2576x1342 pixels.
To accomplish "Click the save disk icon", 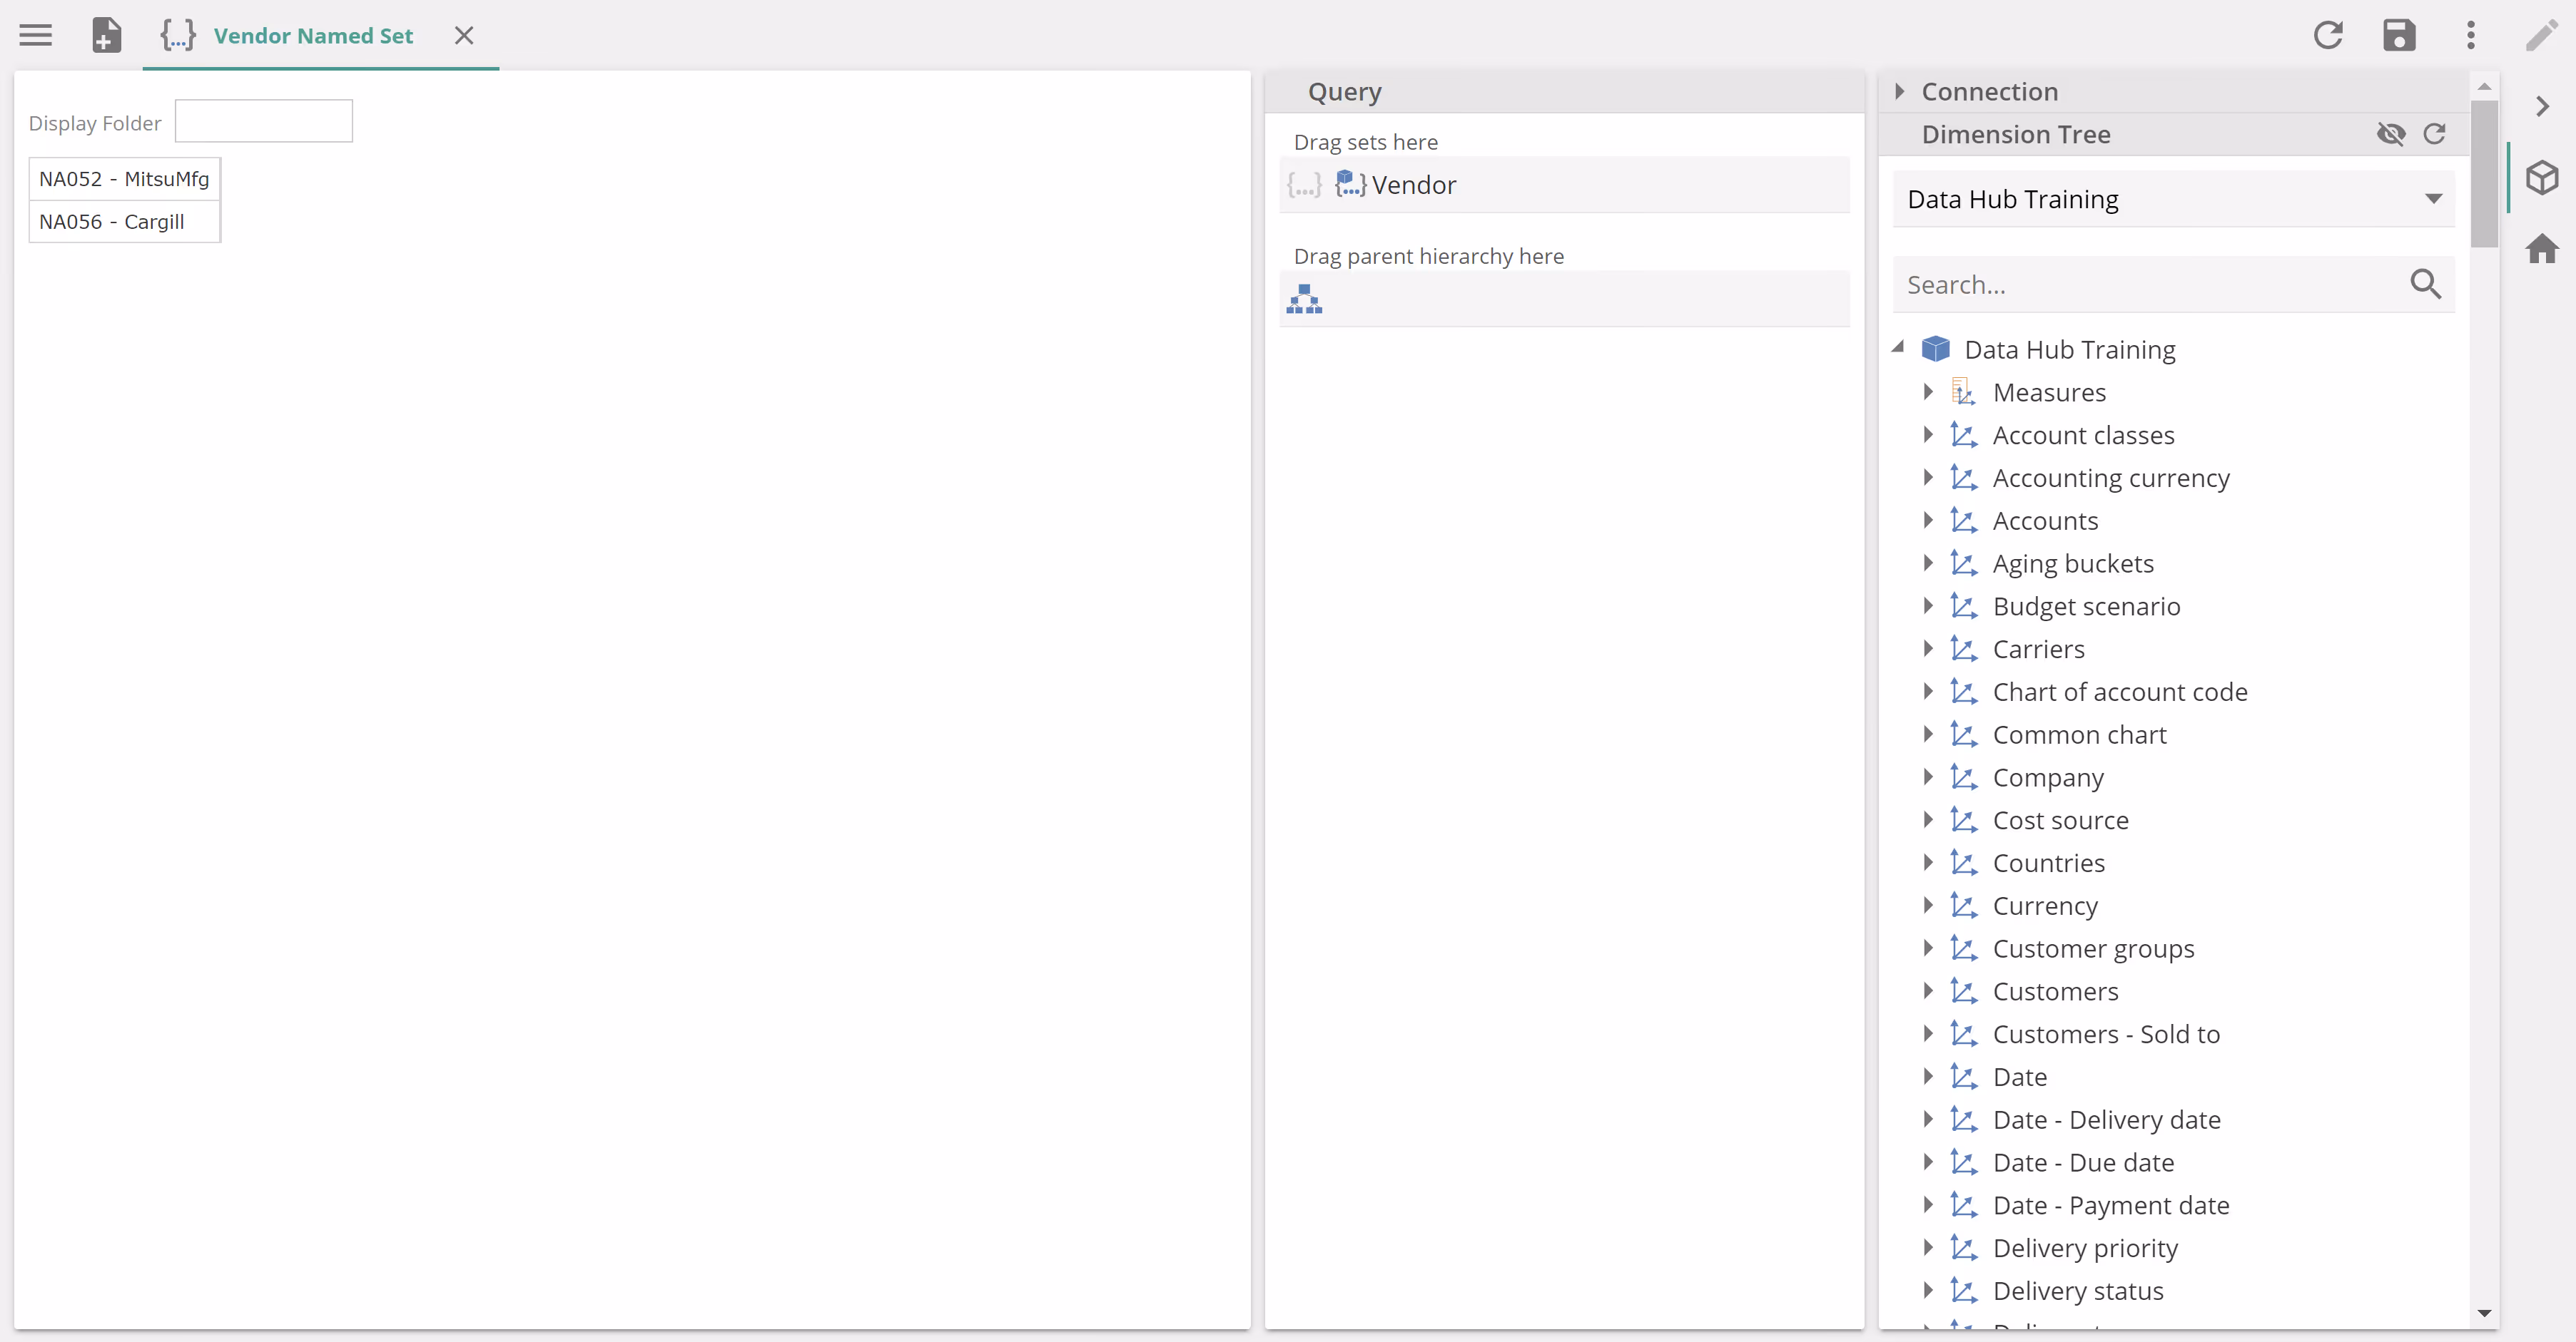I will [x=2398, y=36].
